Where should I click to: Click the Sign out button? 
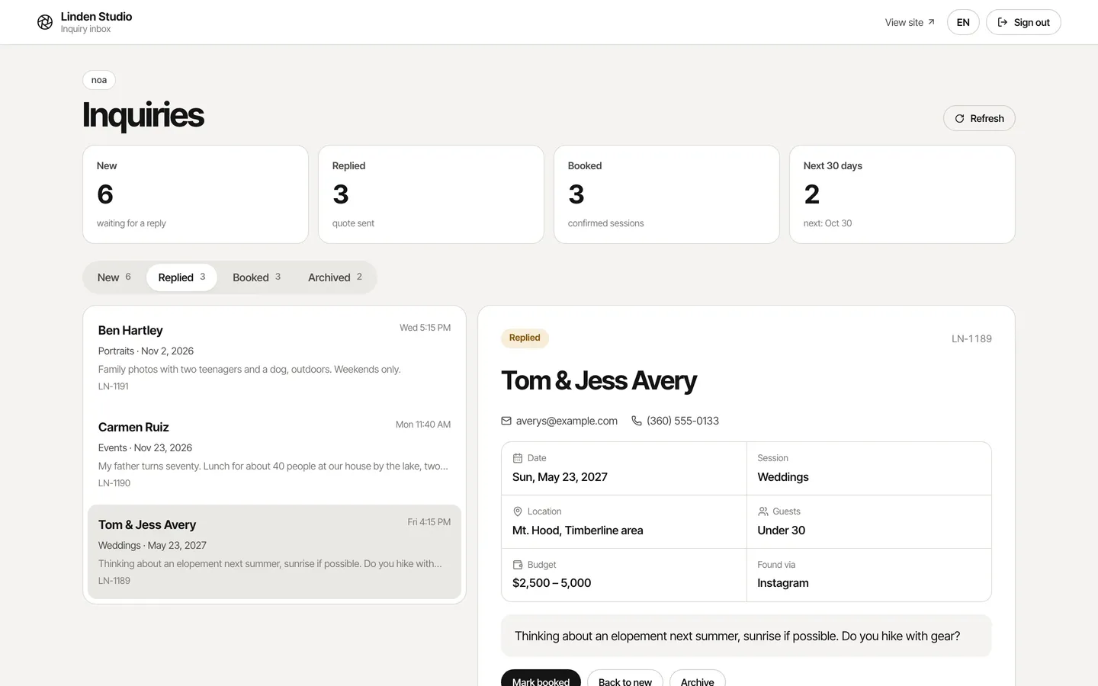[x=1023, y=22]
